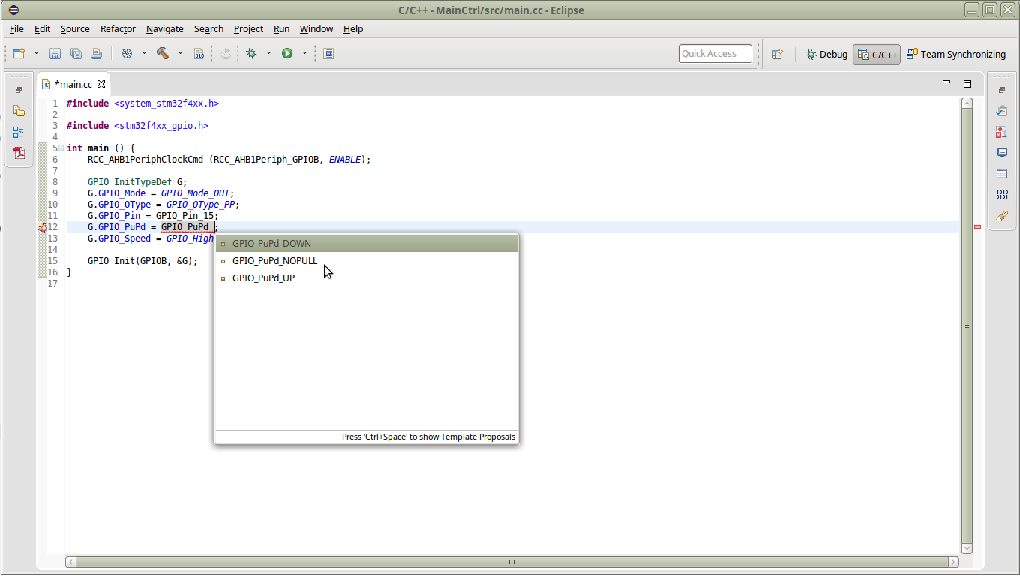Viewport: 1020px width, 576px height.
Task: Click the stm32f4xx_gpio.h include text
Action: coord(161,126)
